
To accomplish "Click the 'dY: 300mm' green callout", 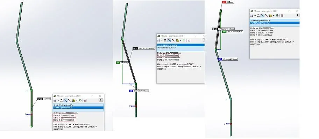I will click(122, 63).
